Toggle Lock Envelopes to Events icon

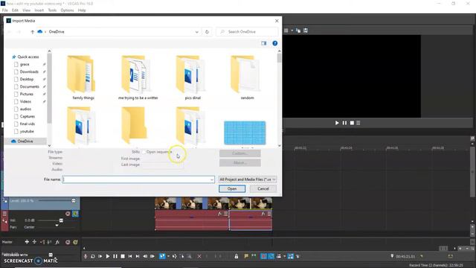tap(291, 256)
